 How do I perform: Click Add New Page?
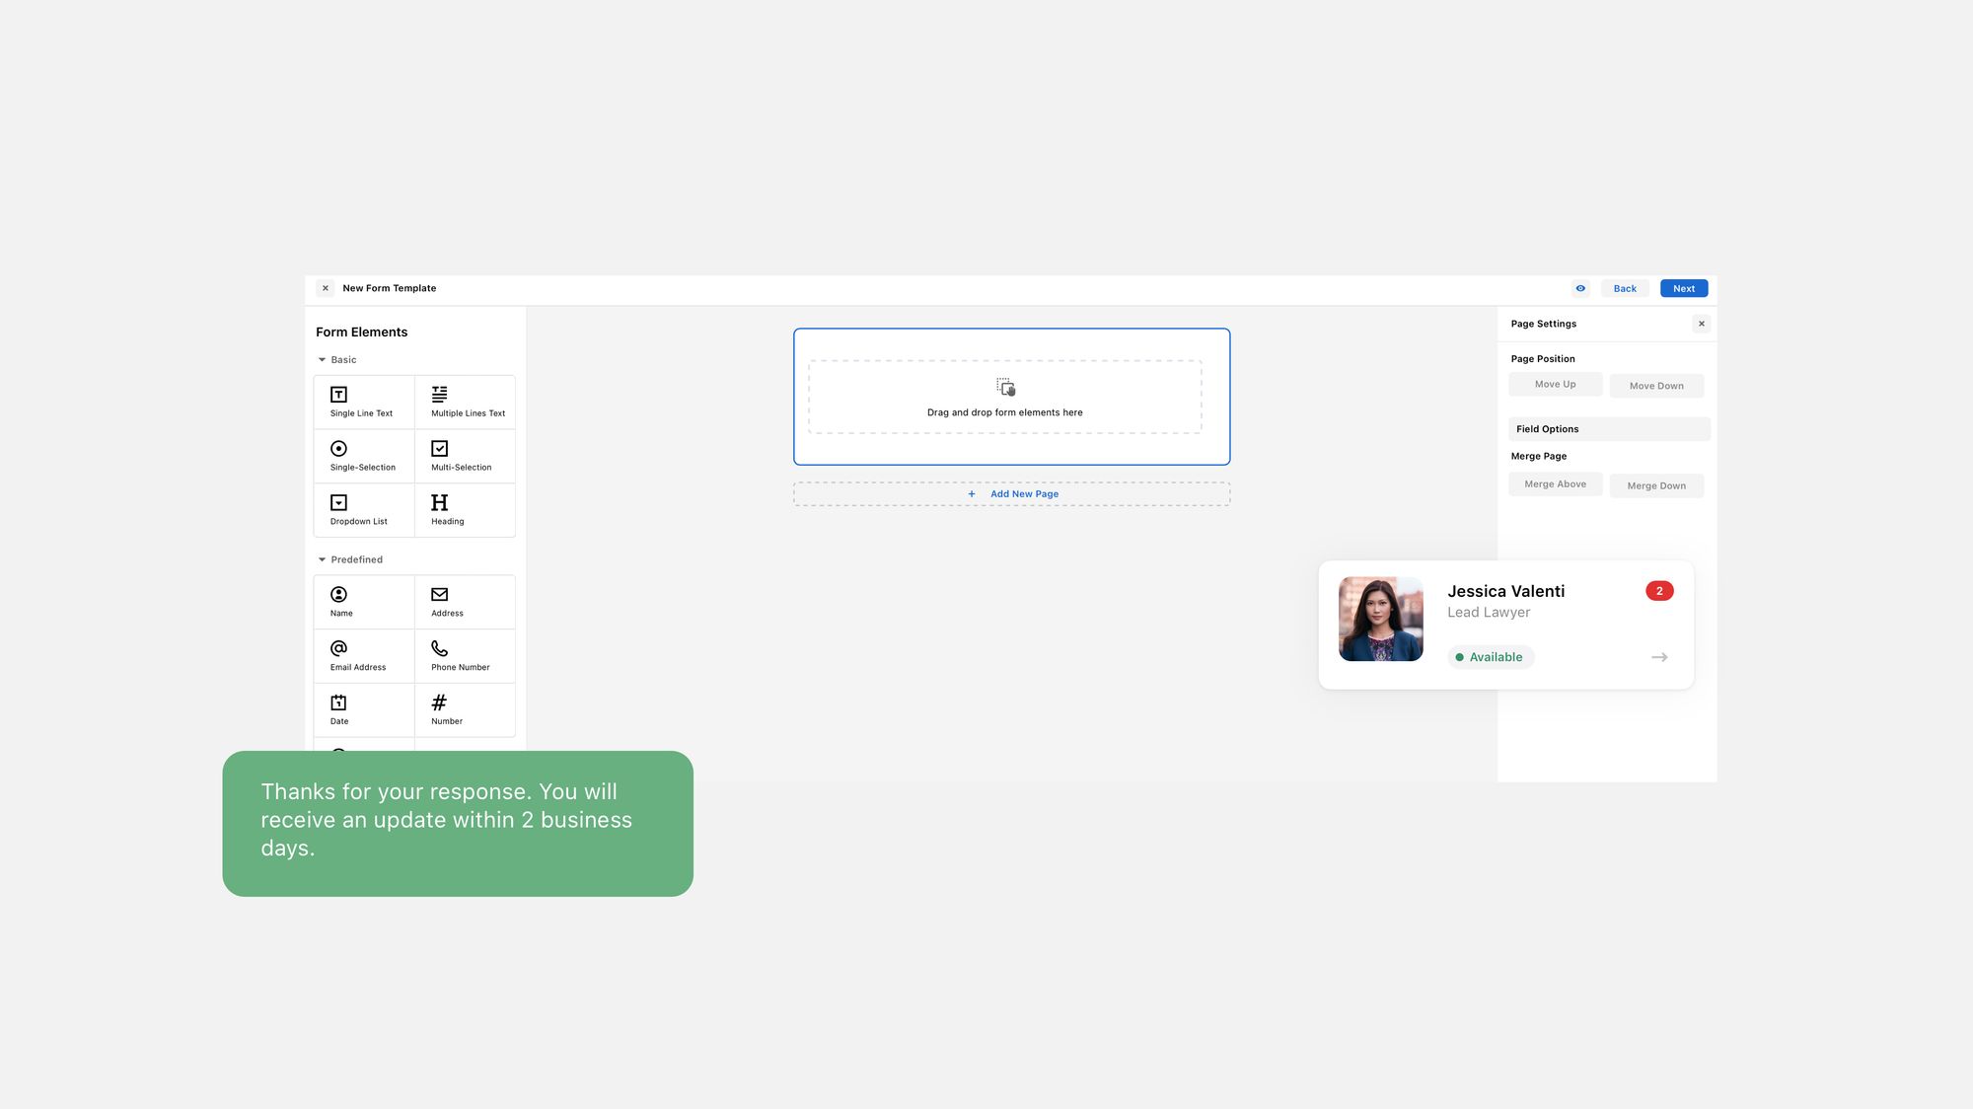point(1011,493)
